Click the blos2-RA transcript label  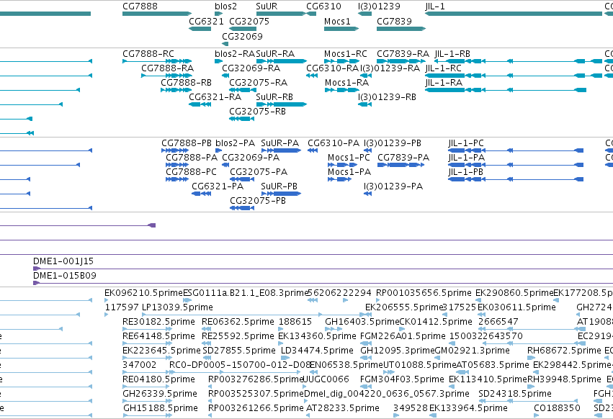[235, 53]
